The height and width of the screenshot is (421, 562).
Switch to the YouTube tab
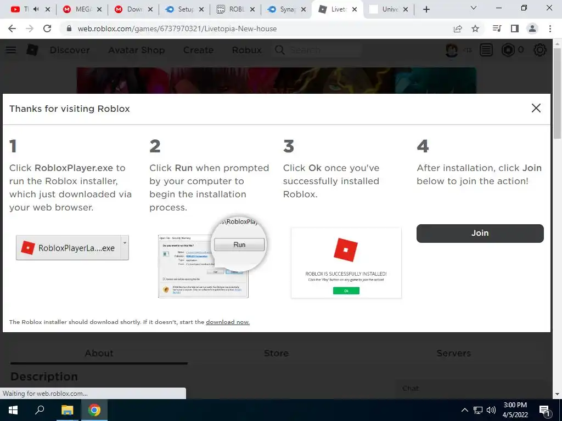click(20, 9)
